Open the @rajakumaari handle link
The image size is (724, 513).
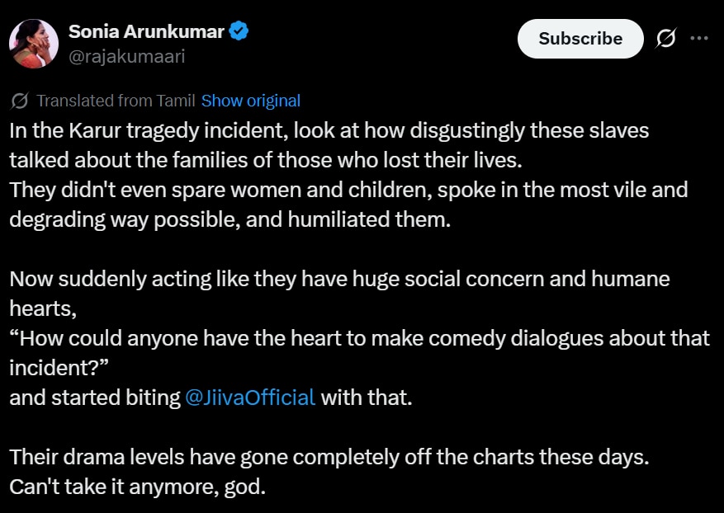pos(126,56)
